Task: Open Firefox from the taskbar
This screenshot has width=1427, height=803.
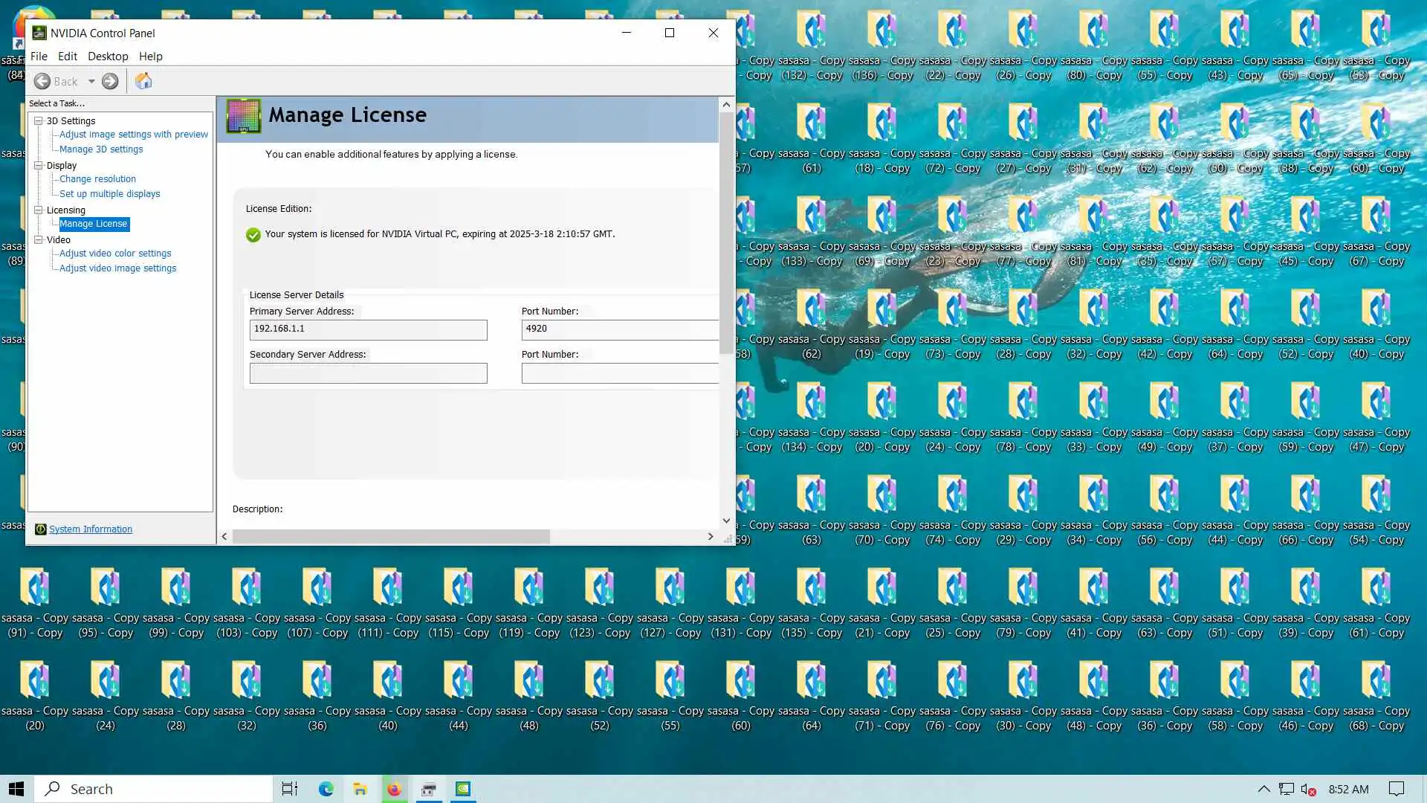Action: point(394,789)
